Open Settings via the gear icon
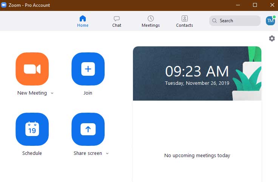Image resolution: width=278 pixels, height=182 pixels. tap(272, 38)
